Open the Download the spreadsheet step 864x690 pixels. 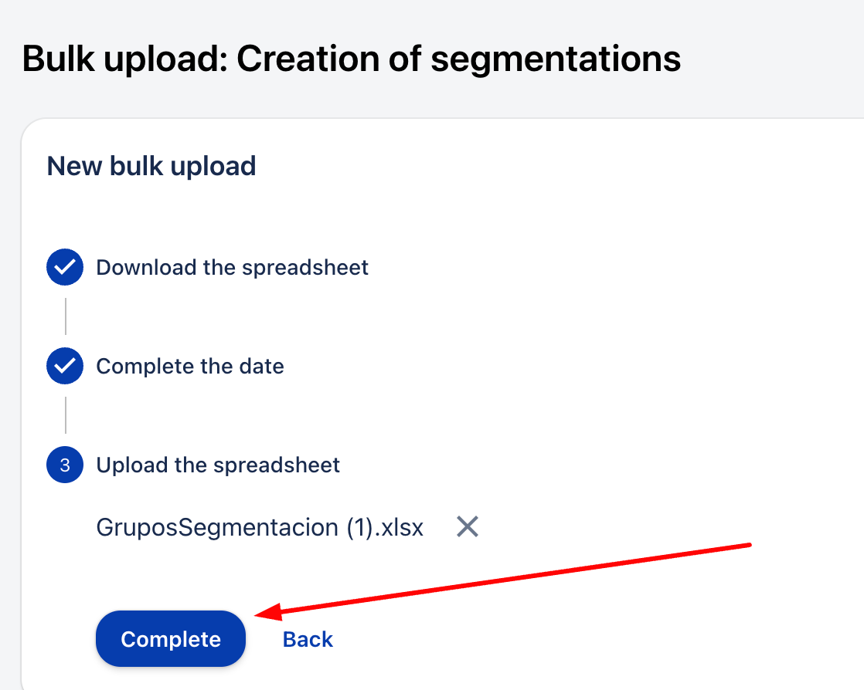pos(232,267)
